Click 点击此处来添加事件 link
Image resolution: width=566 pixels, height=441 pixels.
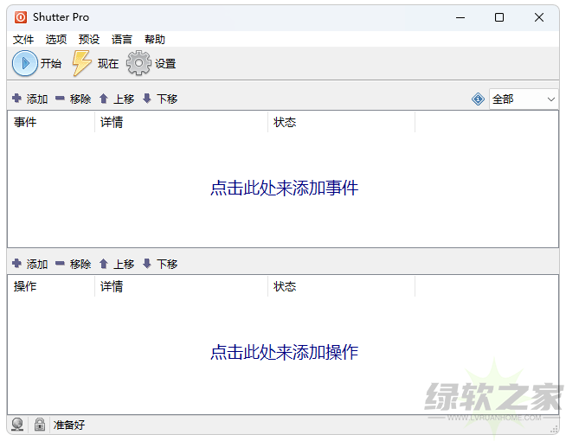pyautogui.click(x=284, y=188)
